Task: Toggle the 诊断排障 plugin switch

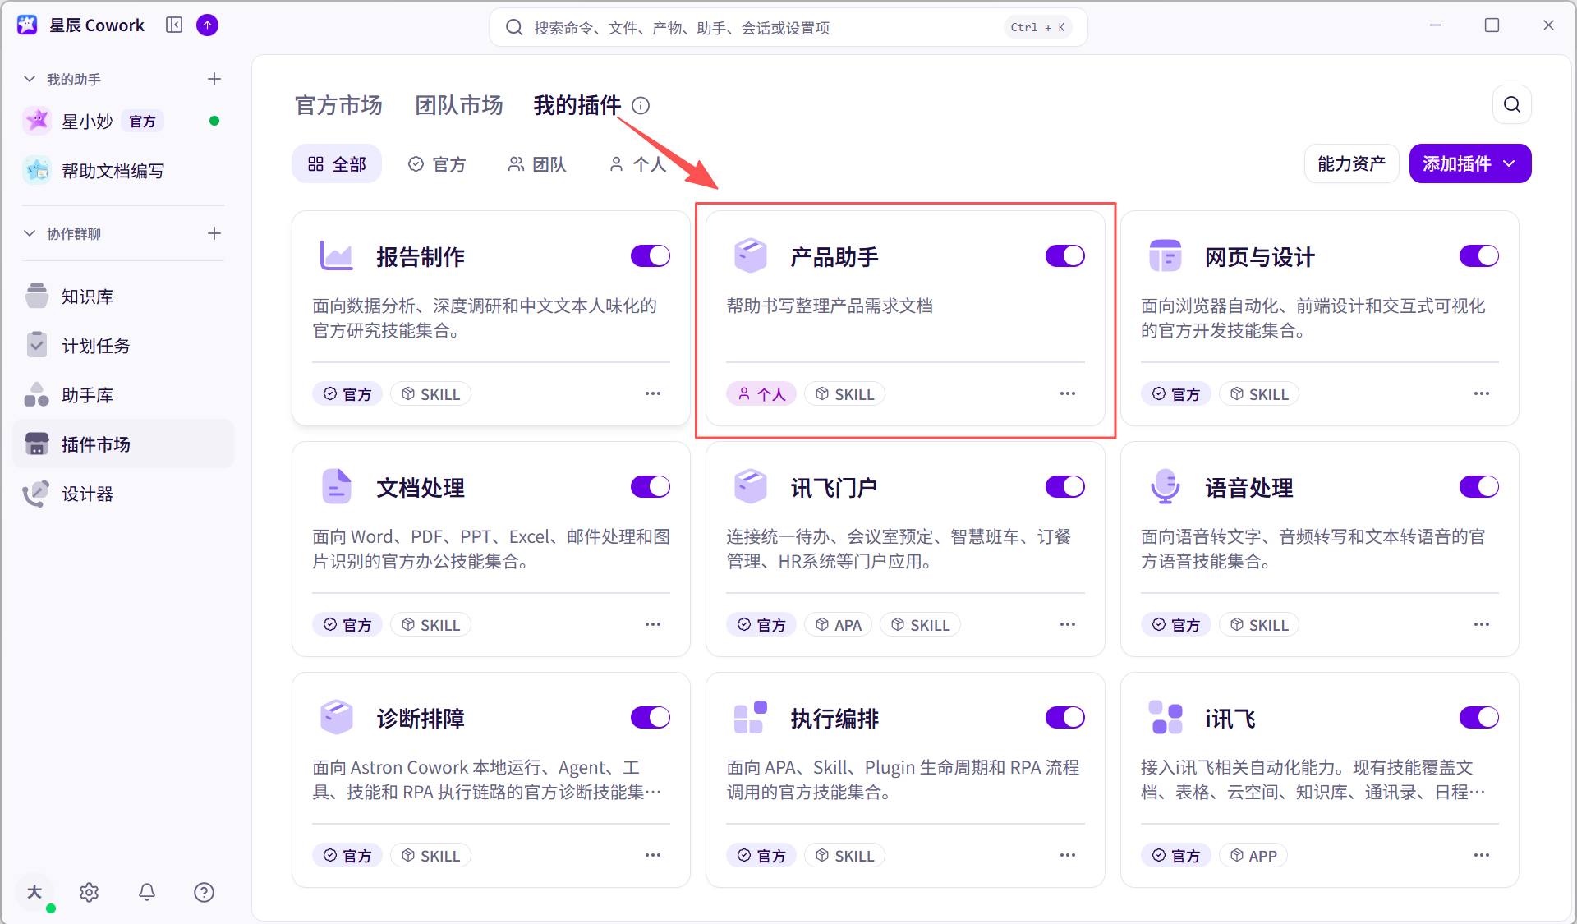Action: (651, 718)
